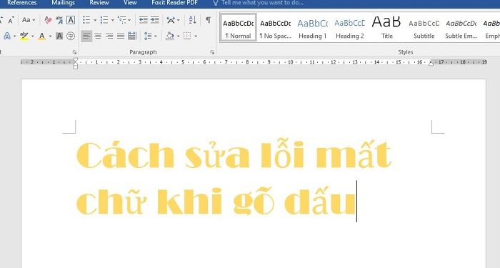Toggle Align Right paragraph alignment
The height and width of the screenshot is (268, 500).
(109, 36)
